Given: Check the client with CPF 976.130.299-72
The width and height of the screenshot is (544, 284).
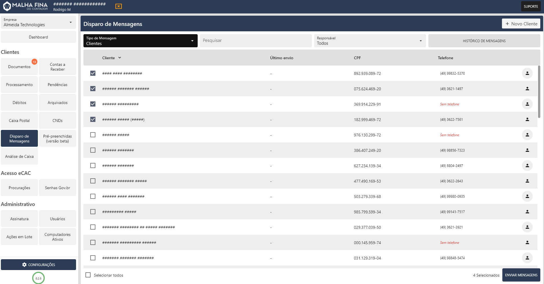Looking at the screenshot, I should 93,135.
